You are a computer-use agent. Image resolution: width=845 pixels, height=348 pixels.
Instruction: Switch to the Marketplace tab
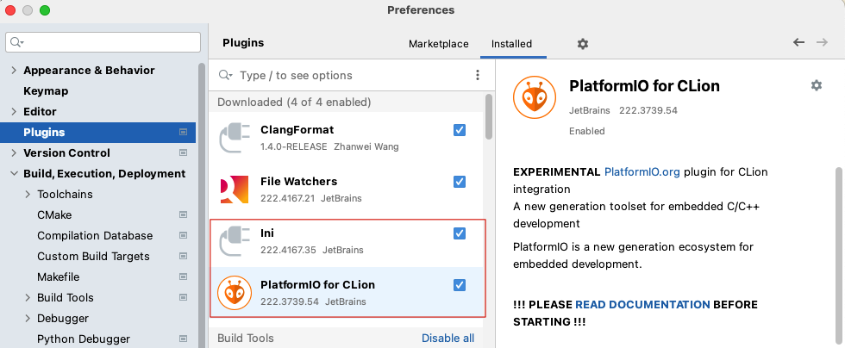tap(438, 44)
